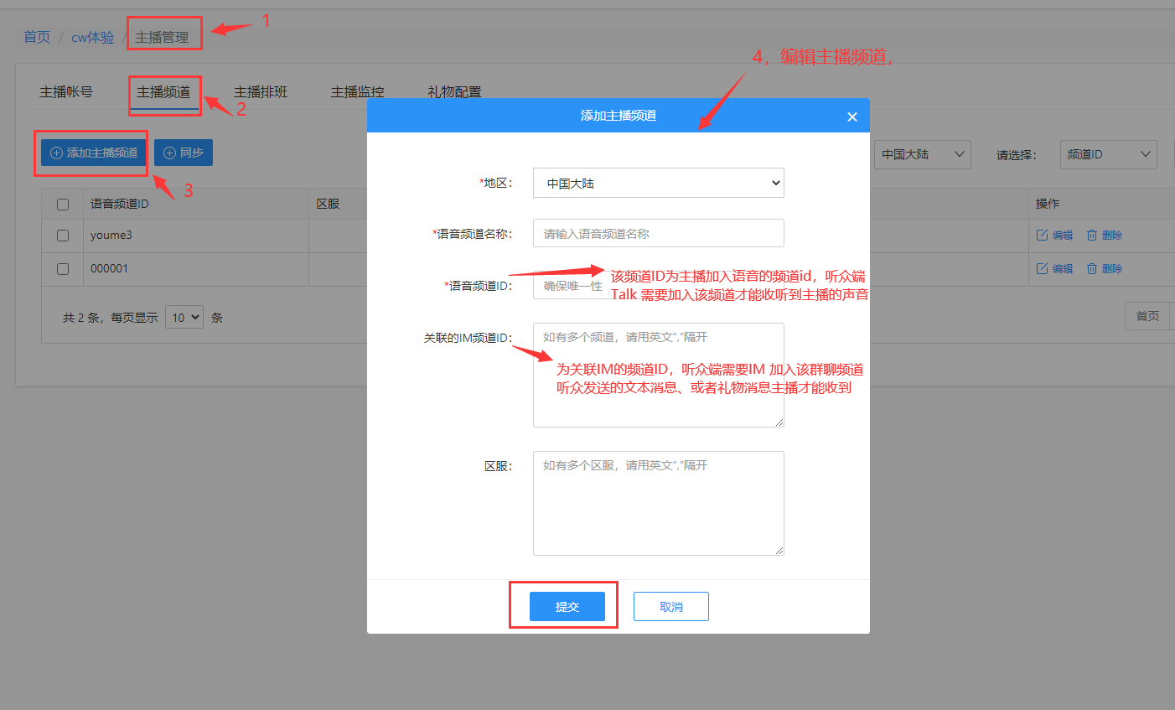Close the 添加主播频道 dialog with X
Viewport: 1175px width, 710px height.
click(852, 117)
